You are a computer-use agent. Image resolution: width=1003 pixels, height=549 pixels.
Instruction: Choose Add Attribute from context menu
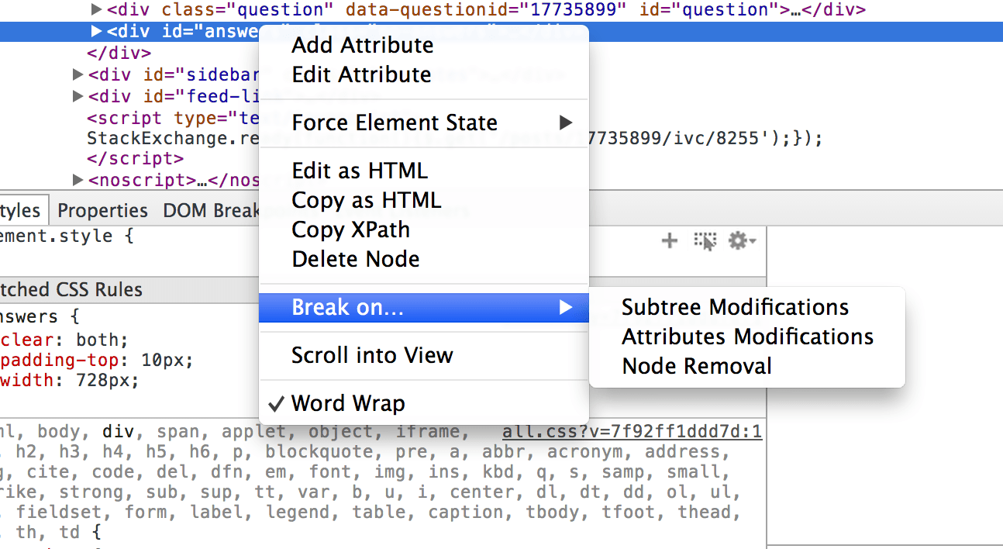[x=424, y=45]
